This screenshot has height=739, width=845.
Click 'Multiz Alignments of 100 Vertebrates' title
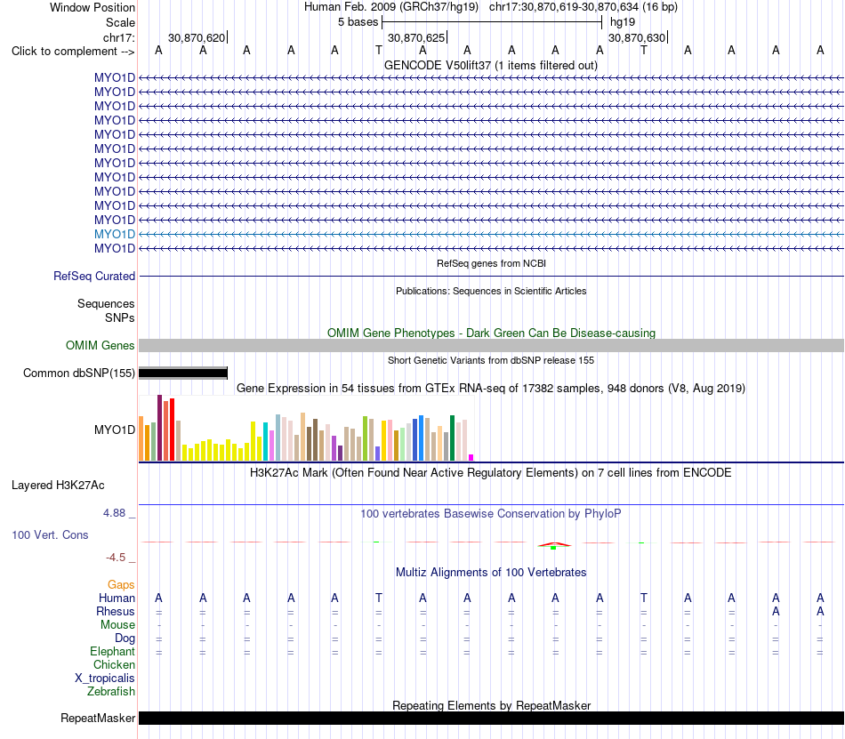click(x=491, y=572)
